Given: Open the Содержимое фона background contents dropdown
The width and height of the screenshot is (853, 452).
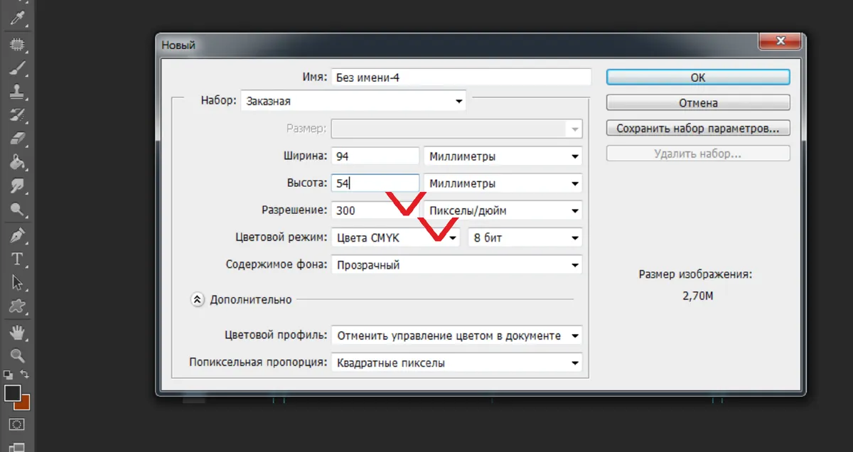Looking at the screenshot, I should 456,265.
